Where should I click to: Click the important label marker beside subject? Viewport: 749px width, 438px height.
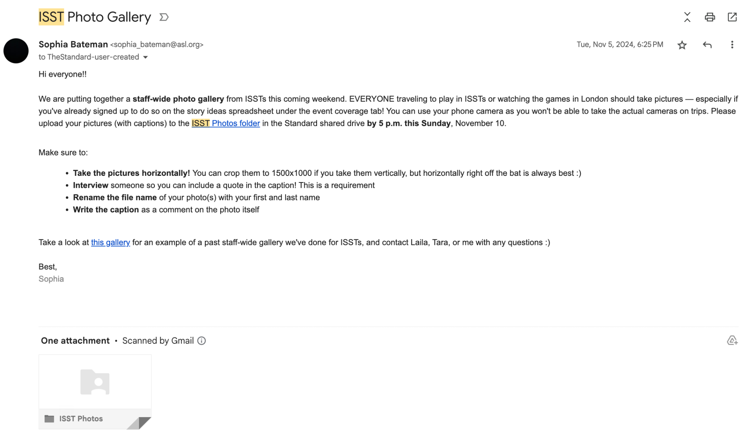click(164, 17)
